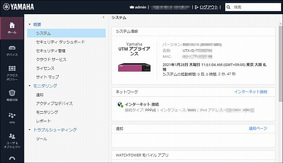Click the UTM appliance device image
This screenshot has width=283, height=163.
pos(134,67)
